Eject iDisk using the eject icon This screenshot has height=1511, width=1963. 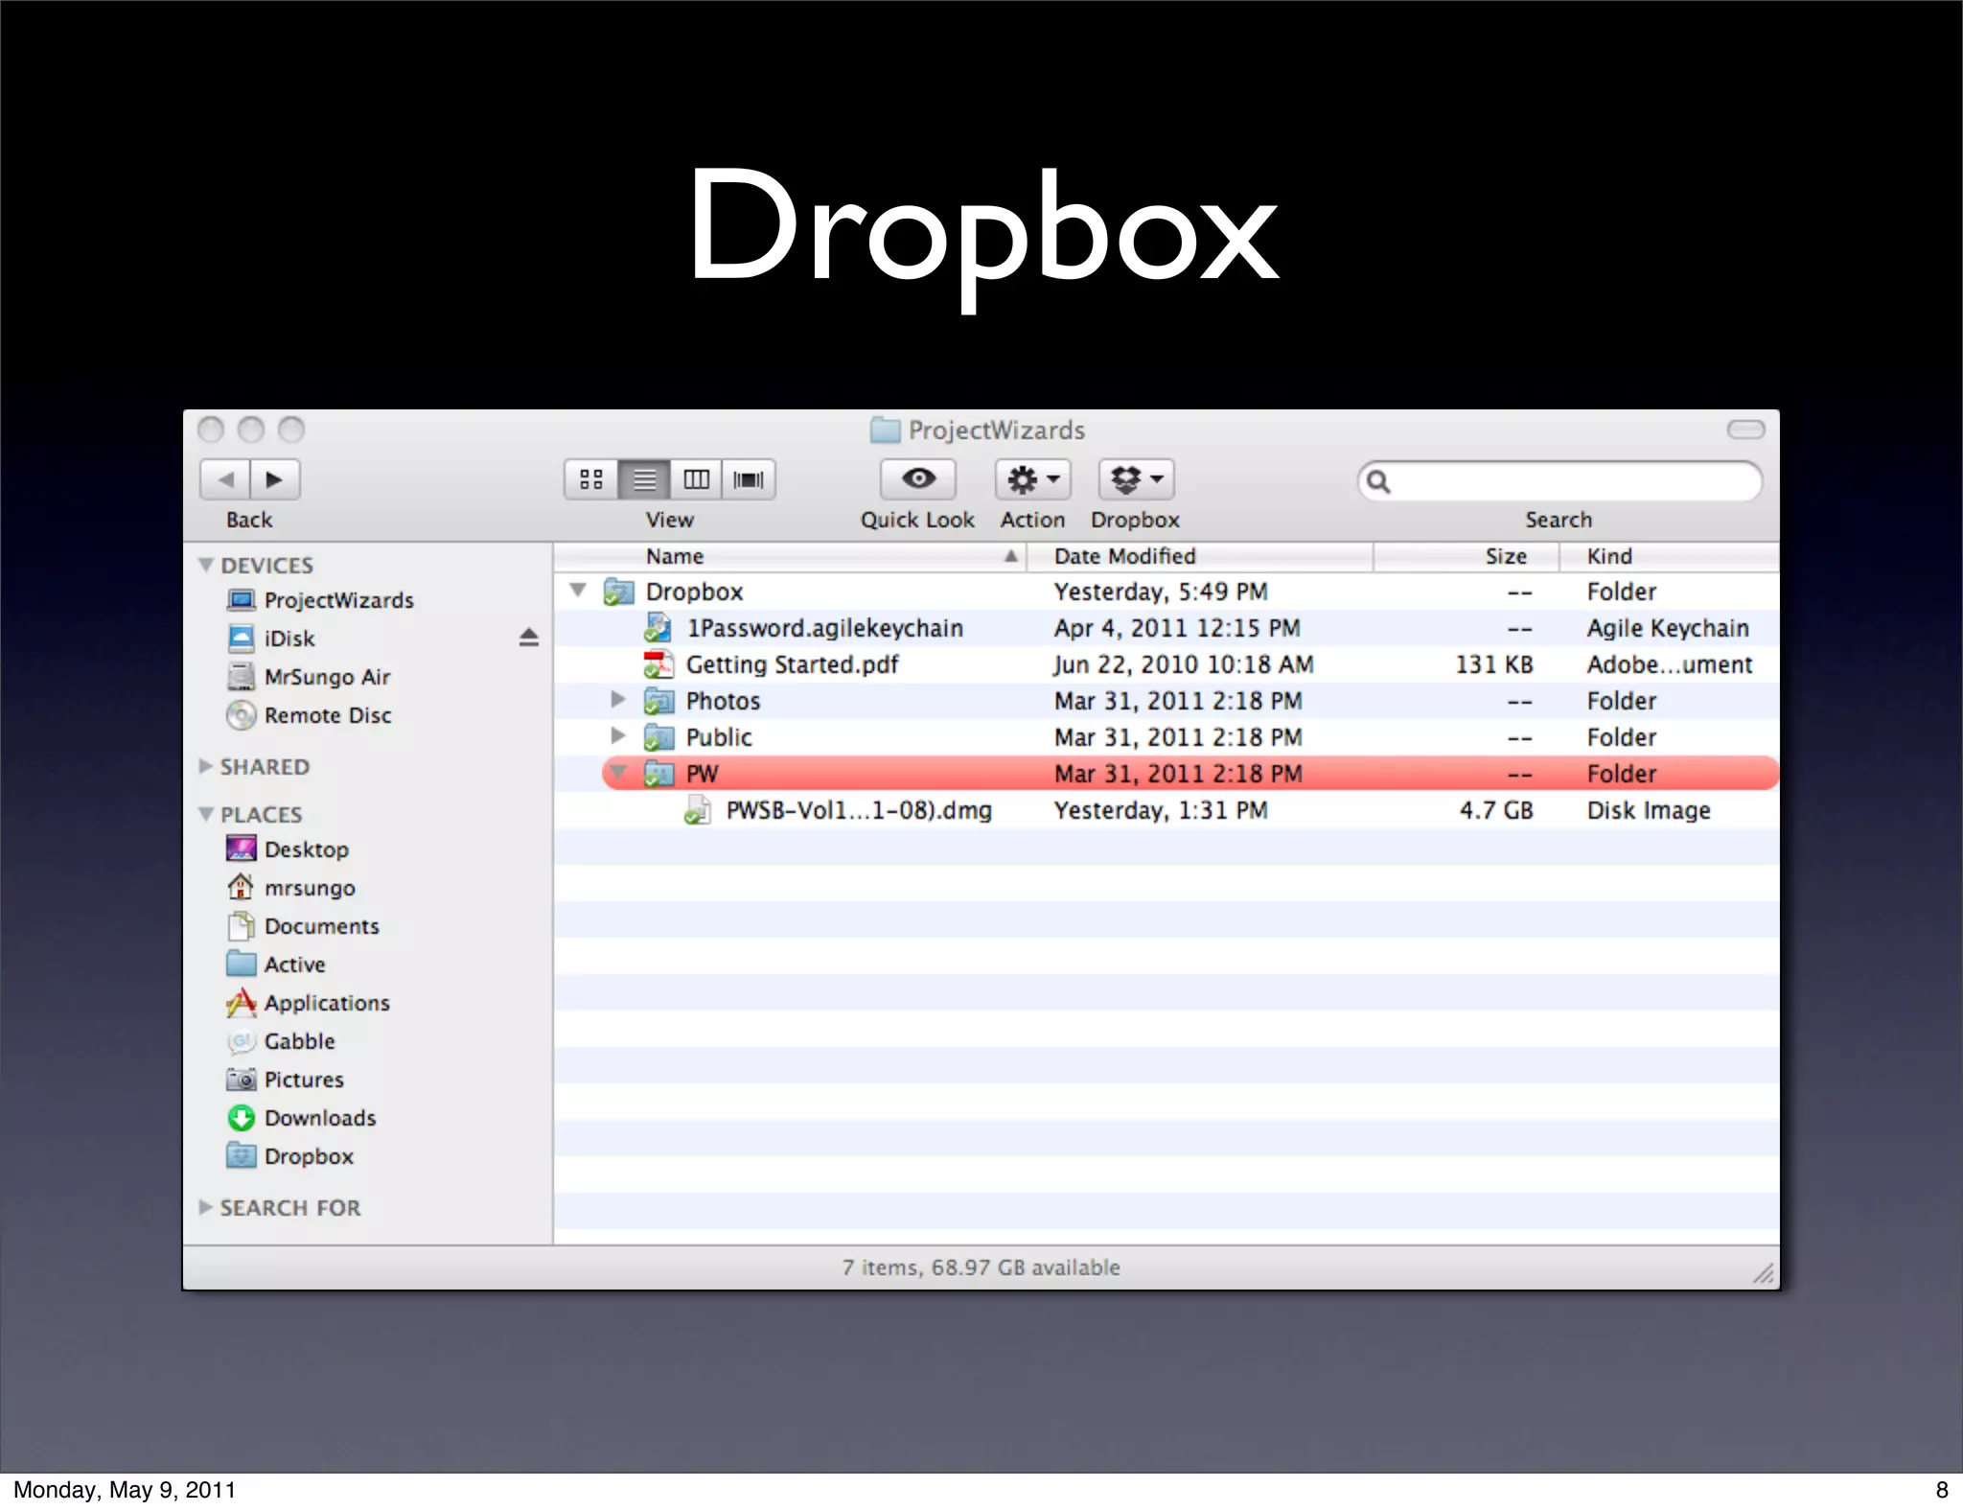528,638
